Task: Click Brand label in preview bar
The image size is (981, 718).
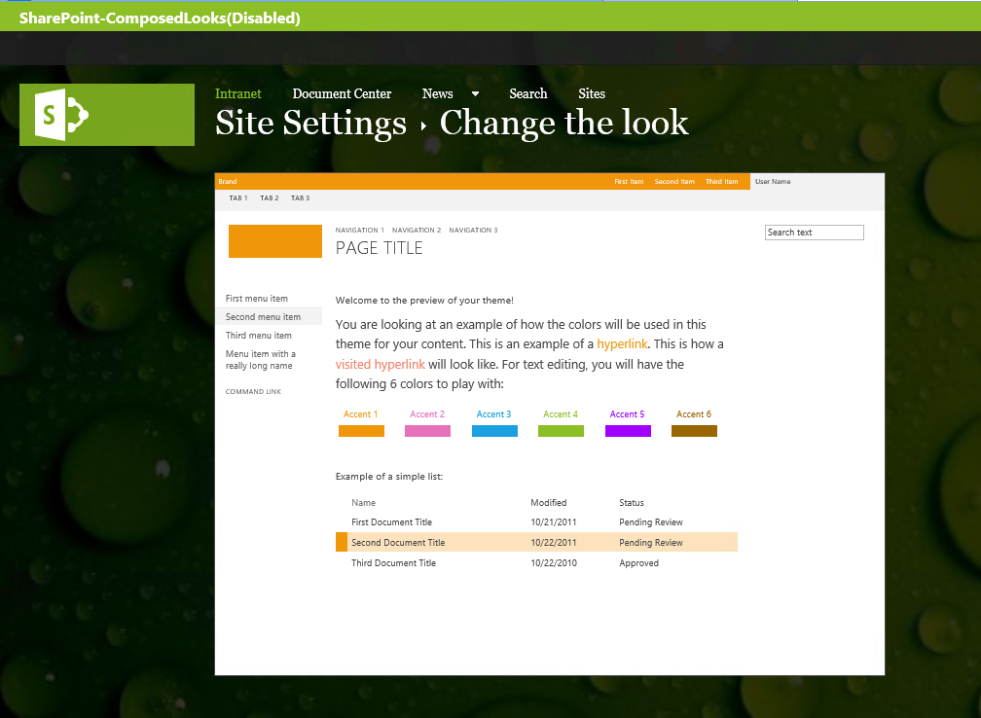Action: coord(228,181)
